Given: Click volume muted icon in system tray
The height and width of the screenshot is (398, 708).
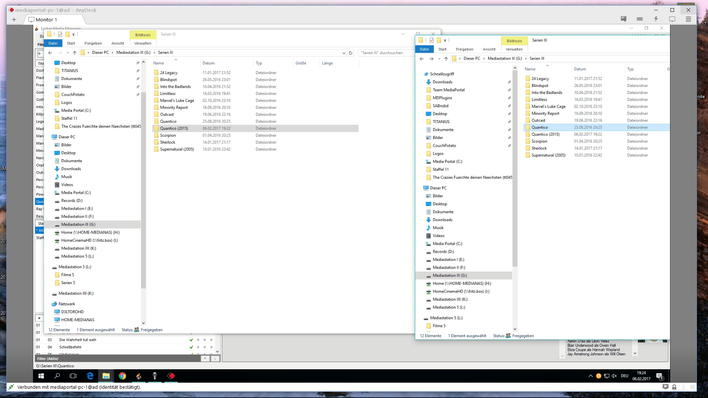Looking at the screenshot, I should pyautogui.click(x=614, y=376).
